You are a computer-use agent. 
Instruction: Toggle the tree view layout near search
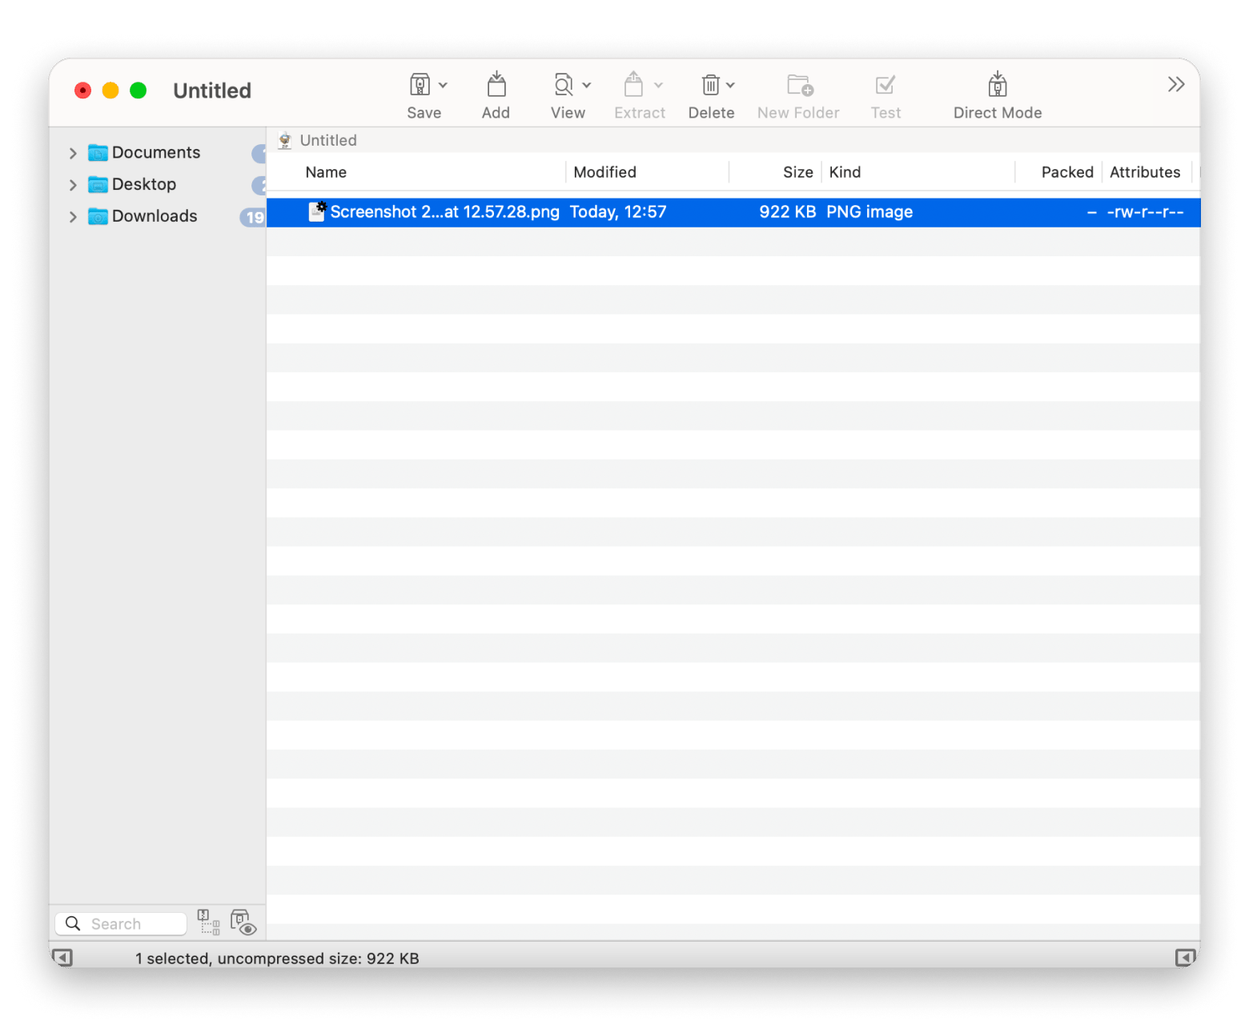(x=209, y=922)
